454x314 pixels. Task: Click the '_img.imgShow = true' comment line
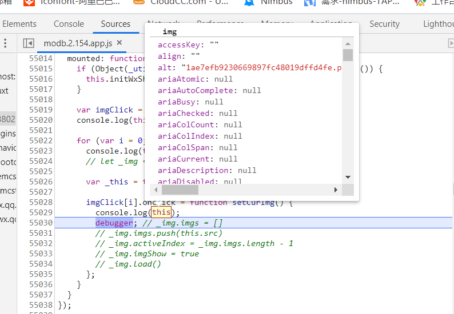147,253
